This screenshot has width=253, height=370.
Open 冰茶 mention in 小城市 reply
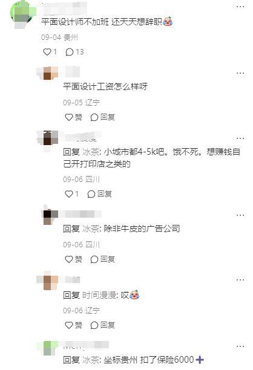(x=91, y=152)
